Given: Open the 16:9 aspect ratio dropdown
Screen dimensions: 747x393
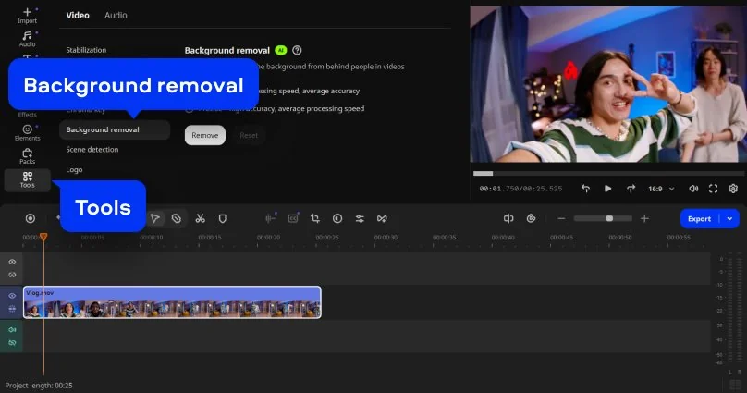Looking at the screenshot, I should click(x=660, y=189).
